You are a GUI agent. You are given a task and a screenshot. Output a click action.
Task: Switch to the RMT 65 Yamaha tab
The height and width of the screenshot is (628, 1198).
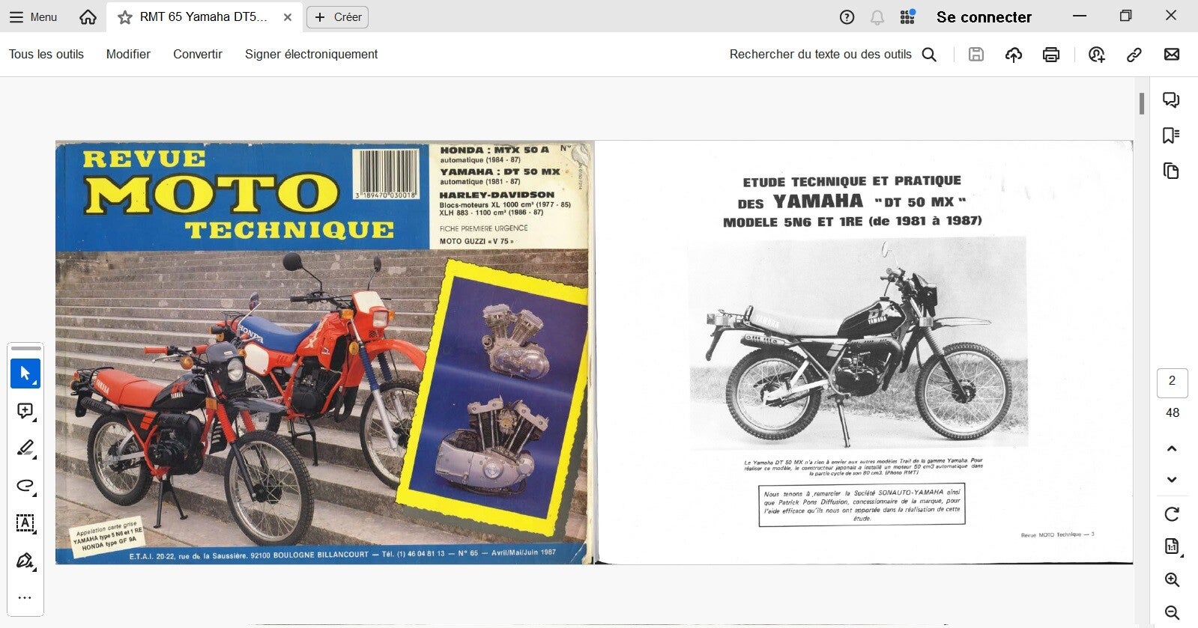tap(204, 16)
